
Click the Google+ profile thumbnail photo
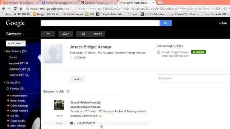coord(59,105)
